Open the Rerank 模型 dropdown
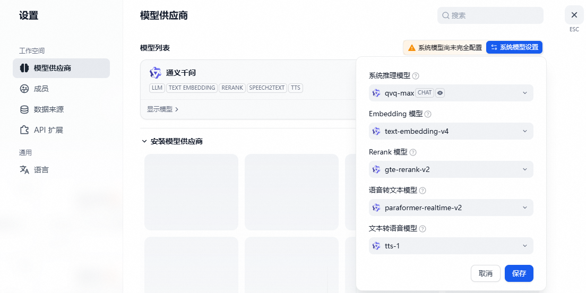This screenshot has width=586, height=293. (451, 169)
